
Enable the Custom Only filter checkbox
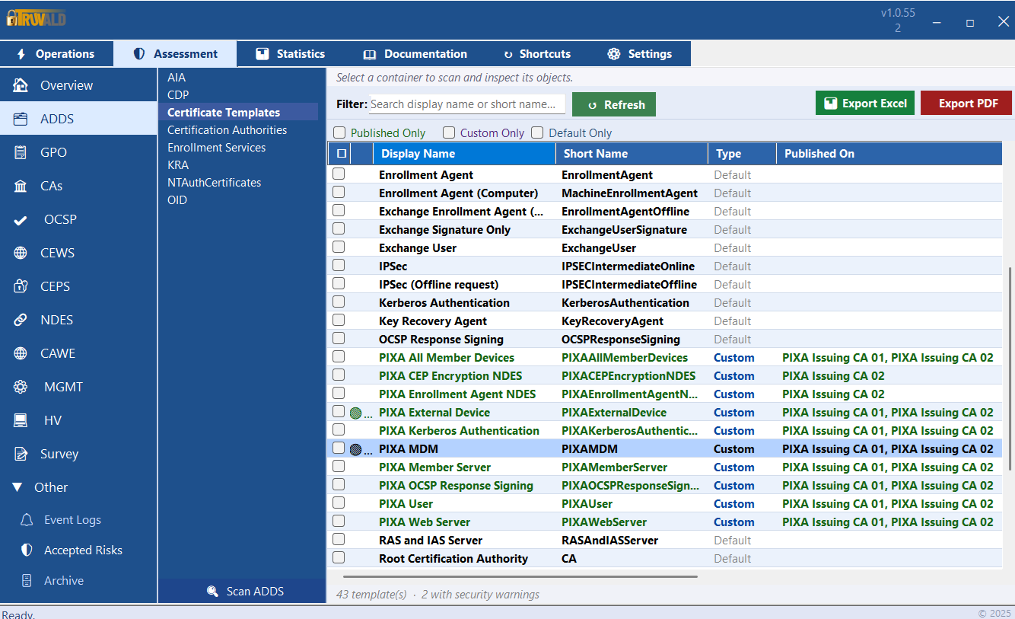pyautogui.click(x=449, y=132)
